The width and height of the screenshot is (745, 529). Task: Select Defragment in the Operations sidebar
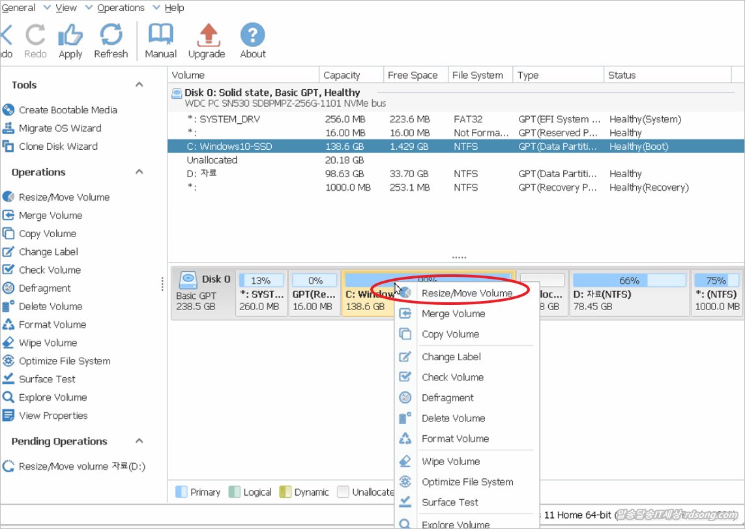(x=44, y=289)
